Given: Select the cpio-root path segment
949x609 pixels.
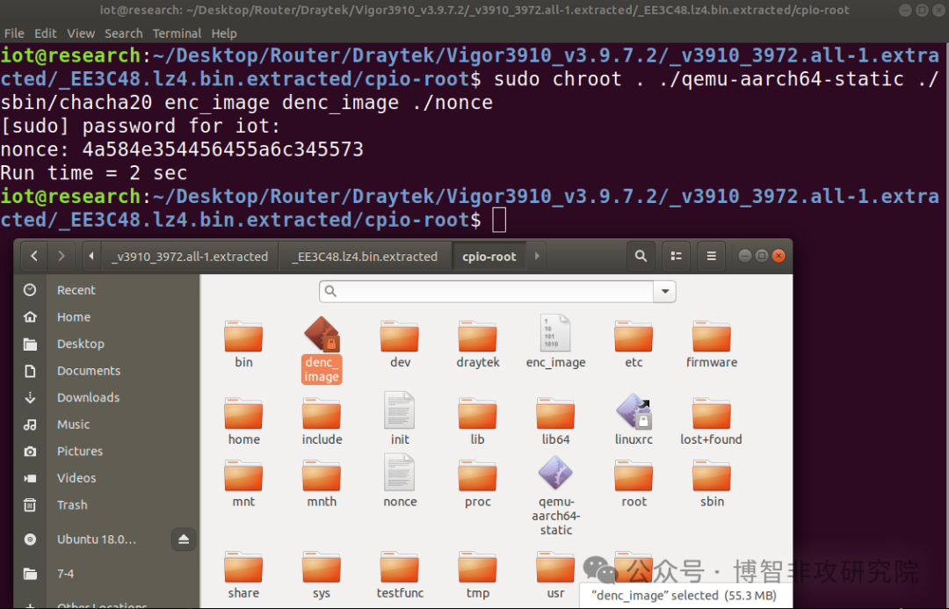Looking at the screenshot, I should point(489,256).
